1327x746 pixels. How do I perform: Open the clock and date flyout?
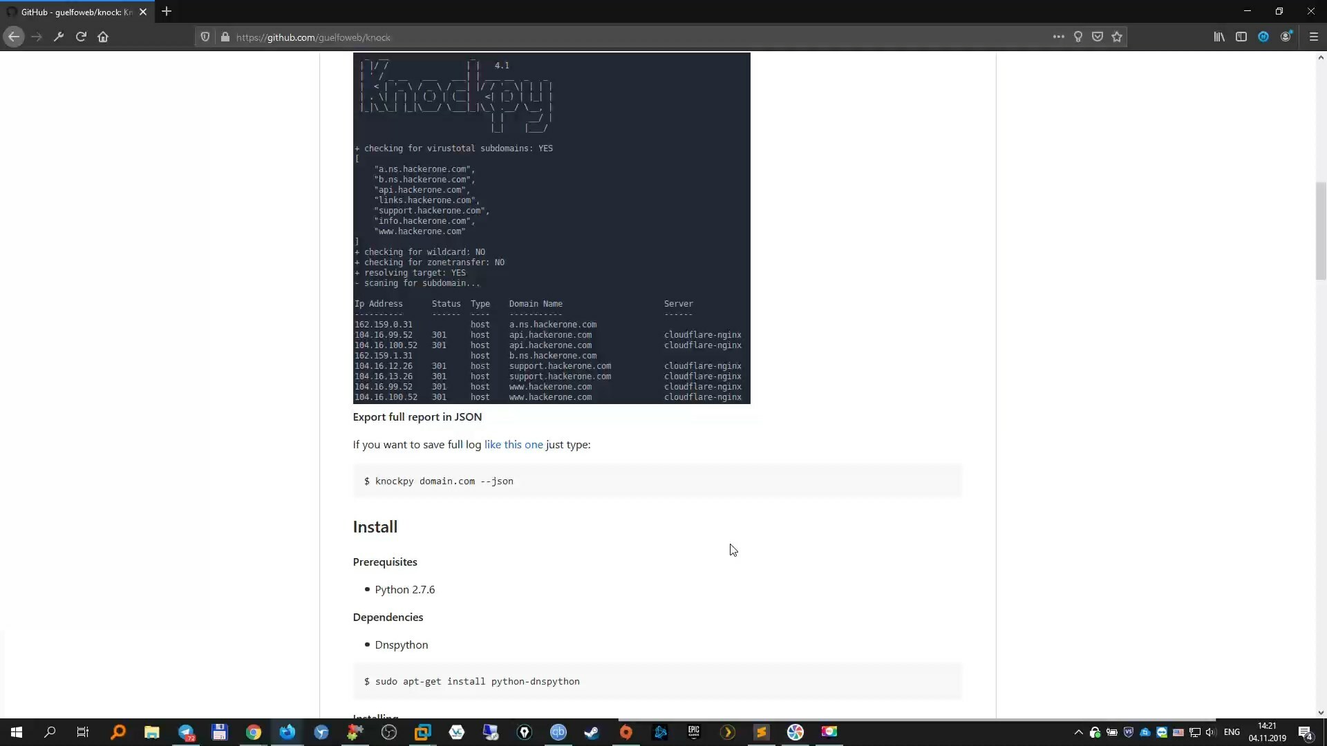click(x=1267, y=732)
